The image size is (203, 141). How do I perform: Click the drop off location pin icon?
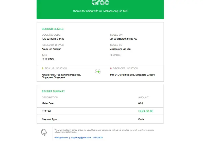[111, 68]
